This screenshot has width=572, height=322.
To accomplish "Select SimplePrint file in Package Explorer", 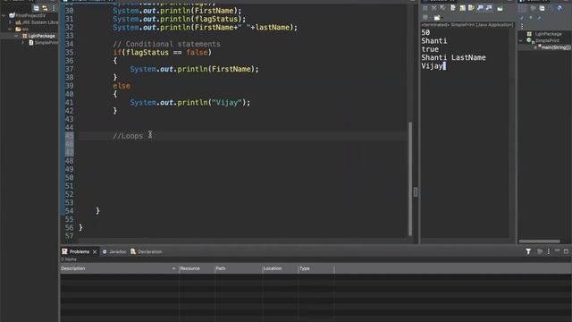I will point(46,42).
